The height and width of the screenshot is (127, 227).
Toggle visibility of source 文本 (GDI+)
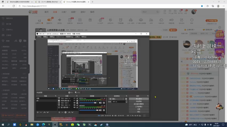(74, 103)
